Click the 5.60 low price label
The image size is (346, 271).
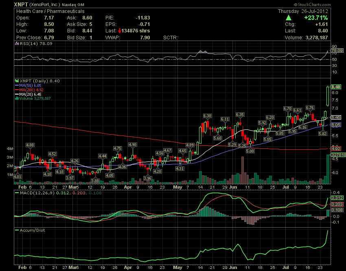[x=218, y=138]
